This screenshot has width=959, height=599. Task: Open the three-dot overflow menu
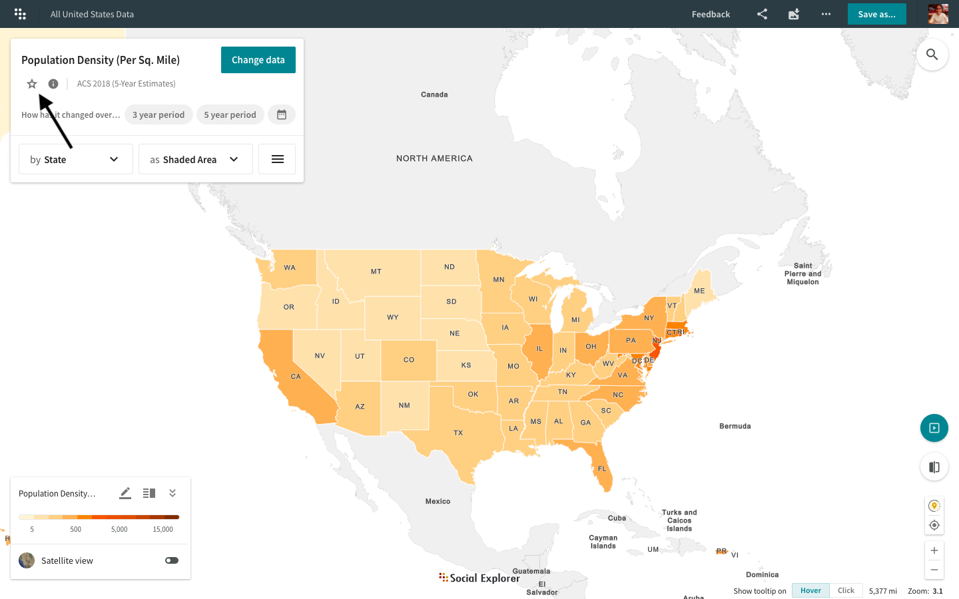coord(826,14)
